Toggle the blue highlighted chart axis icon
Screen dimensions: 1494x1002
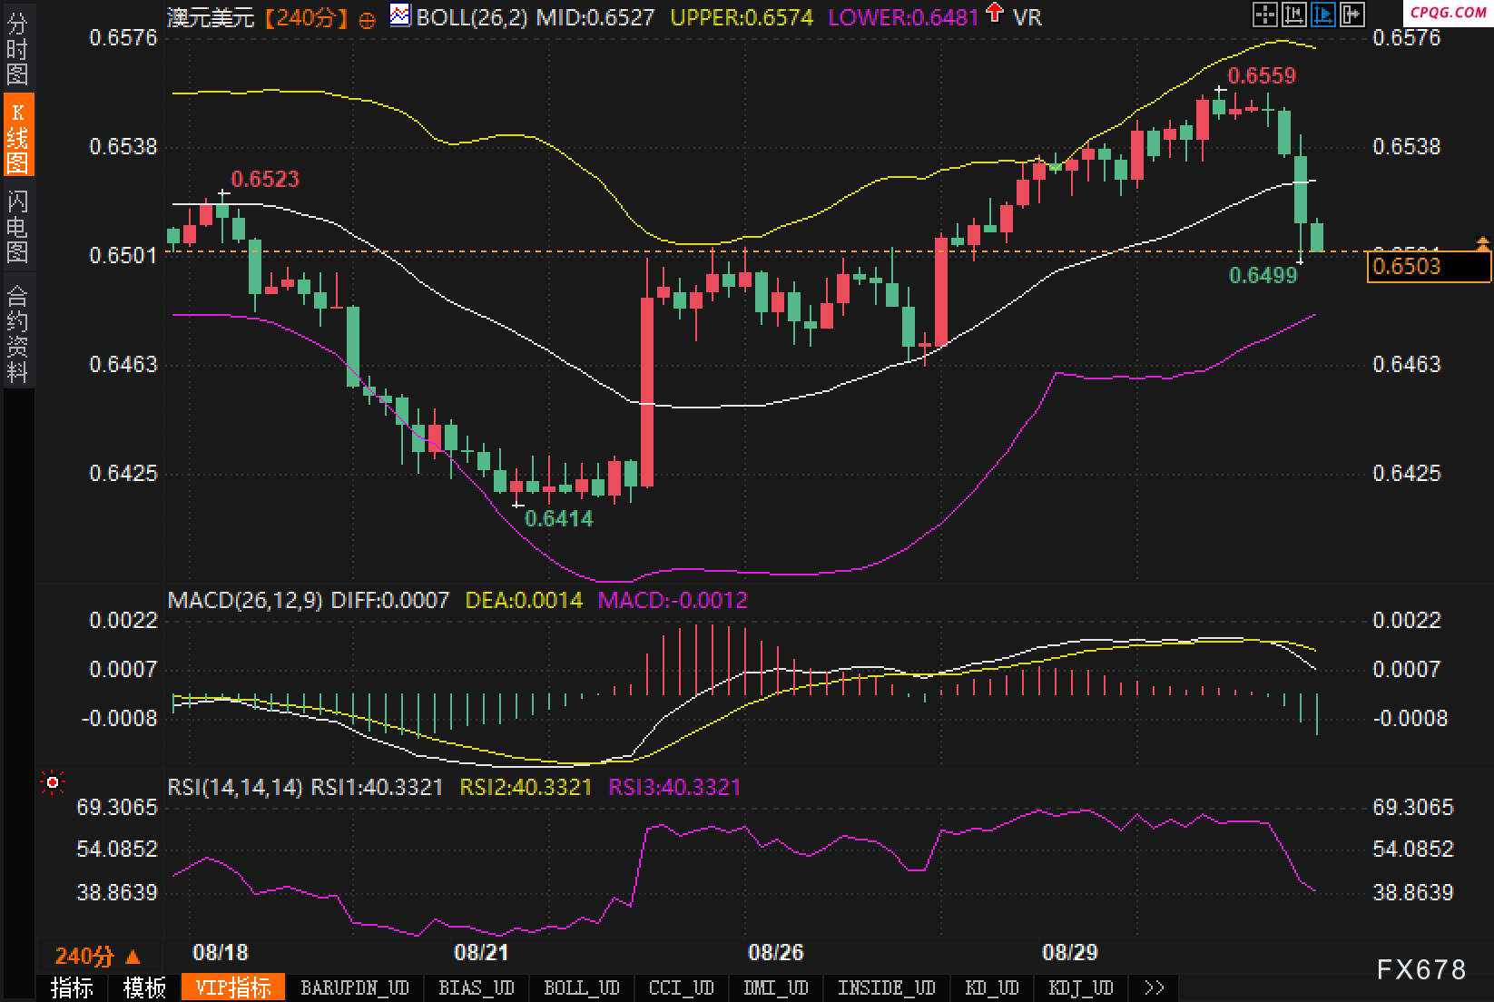pos(1322,14)
